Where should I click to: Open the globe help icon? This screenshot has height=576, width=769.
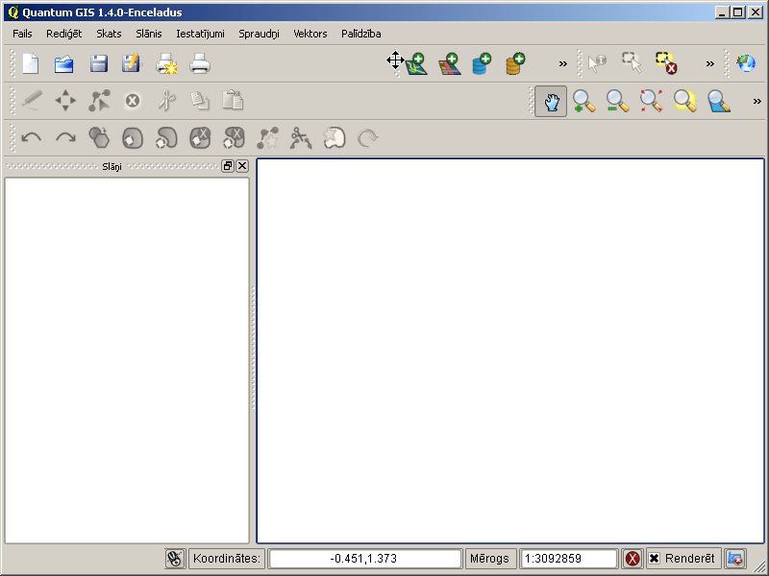(x=746, y=63)
